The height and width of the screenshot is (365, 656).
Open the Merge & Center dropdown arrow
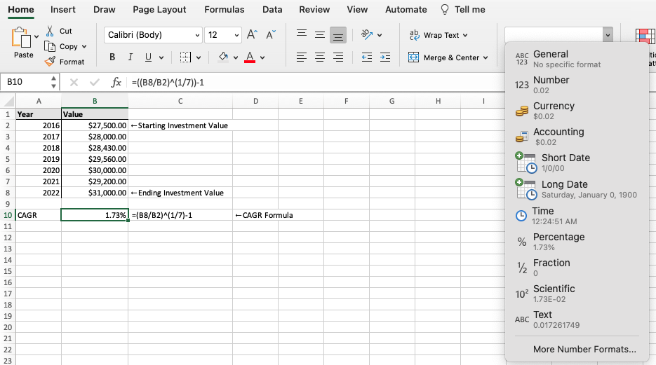coord(486,57)
